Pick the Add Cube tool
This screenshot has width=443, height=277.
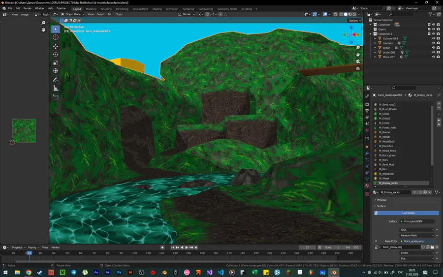tap(56, 97)
